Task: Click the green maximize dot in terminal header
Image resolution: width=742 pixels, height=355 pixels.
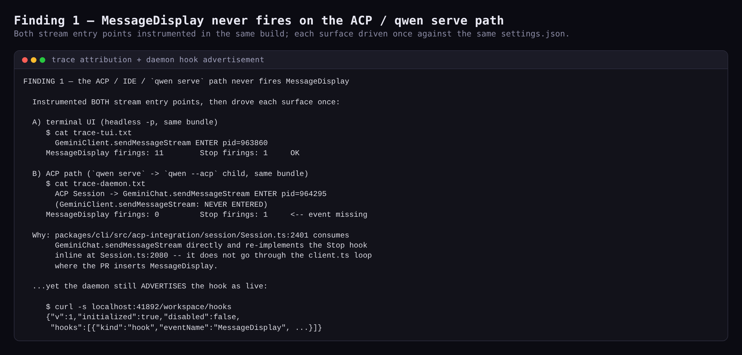Action: (x=42, y=60)
